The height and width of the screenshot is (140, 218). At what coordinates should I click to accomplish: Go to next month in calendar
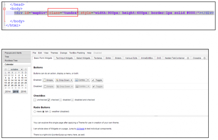28,69
